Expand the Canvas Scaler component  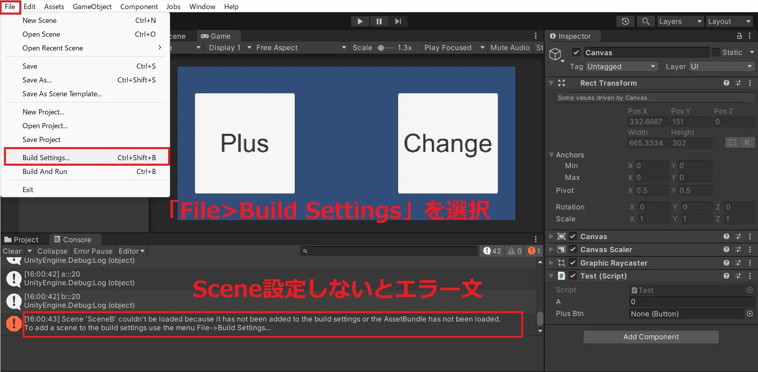pyautogui.click(x=551, y=249)
